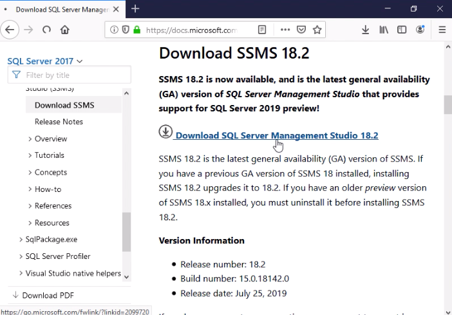Click the Version Information heading
Viewport: 452px width, 315px height.
pyautogui.click(x=202, y=240)
